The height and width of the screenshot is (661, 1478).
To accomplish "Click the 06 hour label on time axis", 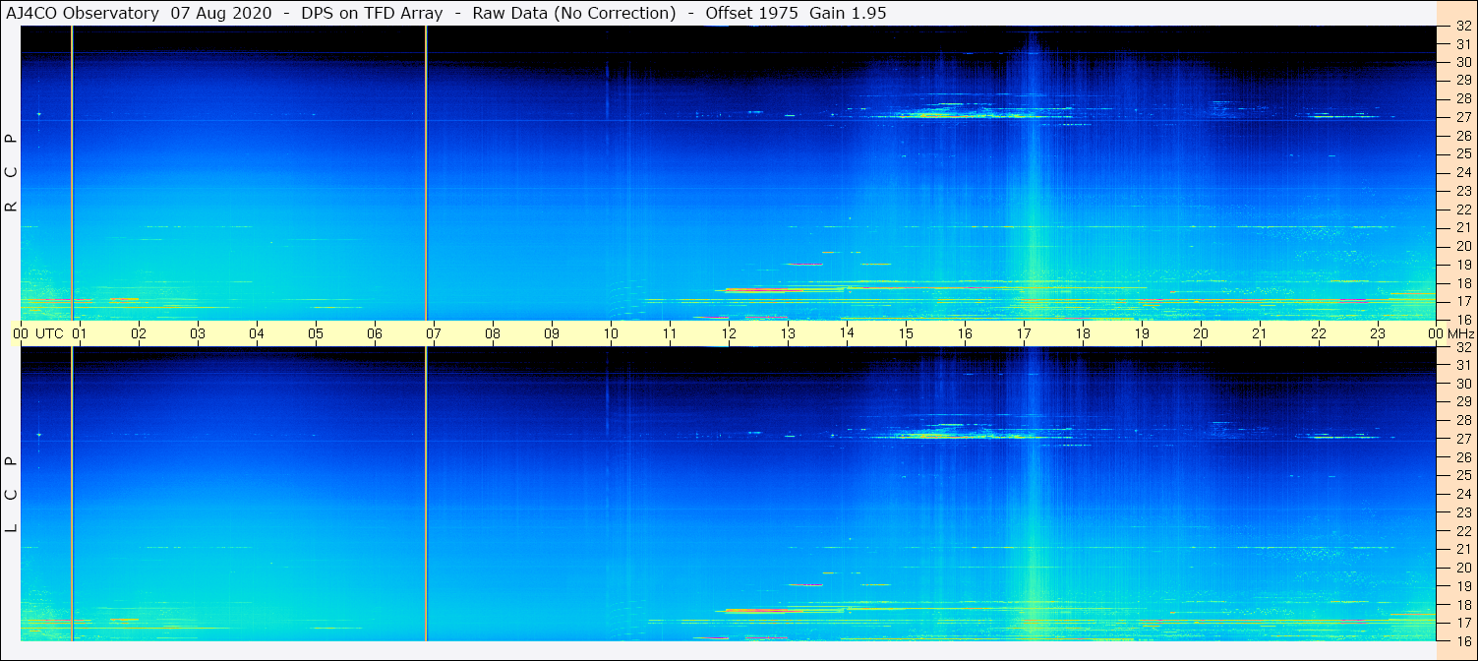I will coord(375,333).
